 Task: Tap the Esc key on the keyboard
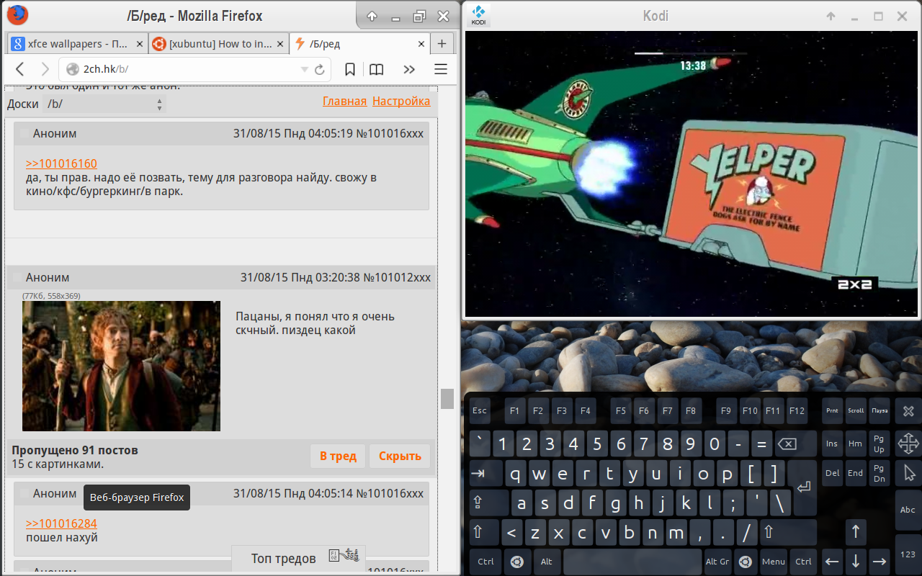(x=480, y=411)
